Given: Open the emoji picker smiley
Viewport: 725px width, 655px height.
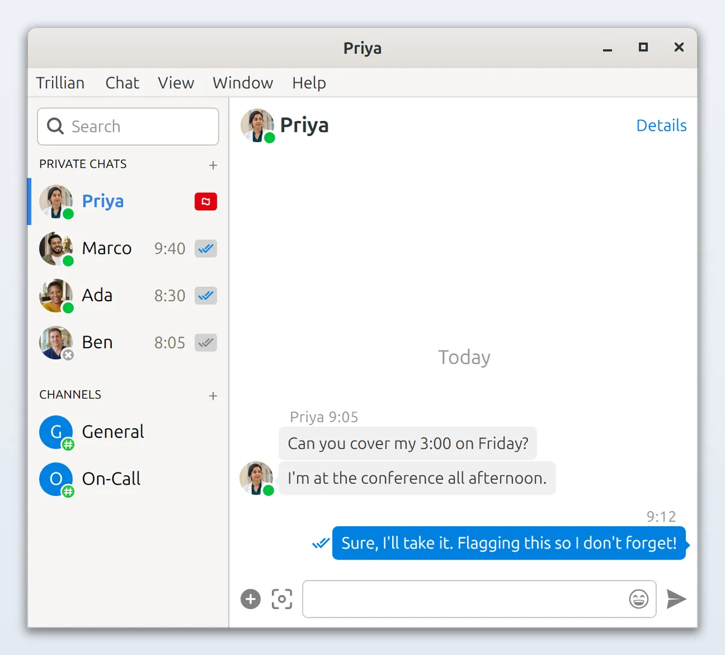Looking at the screenshot, I should [639, 599].
